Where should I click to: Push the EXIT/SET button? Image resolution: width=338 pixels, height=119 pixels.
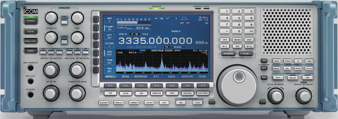point(203,94)
